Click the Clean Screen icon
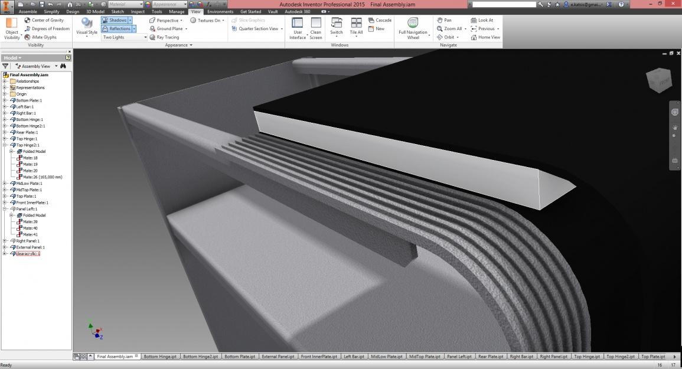 [x=315, y=27]
